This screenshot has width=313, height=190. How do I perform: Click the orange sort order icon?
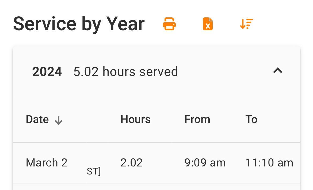click(x=246, y=24)
